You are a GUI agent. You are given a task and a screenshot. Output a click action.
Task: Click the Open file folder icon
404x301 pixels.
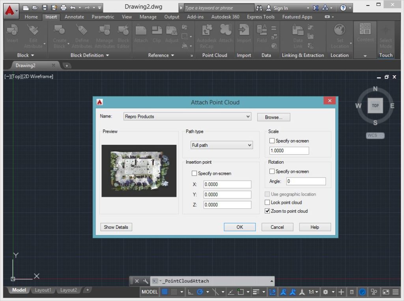(35, 8)
